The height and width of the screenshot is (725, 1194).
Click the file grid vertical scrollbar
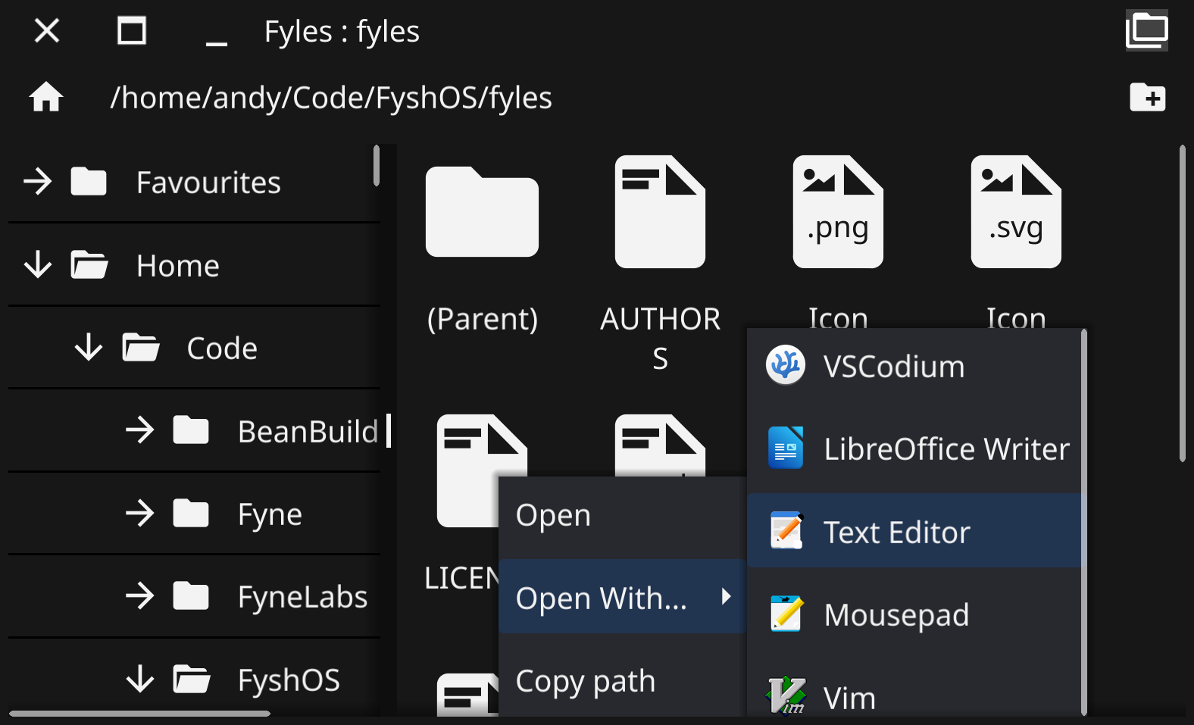(1182, 303)
